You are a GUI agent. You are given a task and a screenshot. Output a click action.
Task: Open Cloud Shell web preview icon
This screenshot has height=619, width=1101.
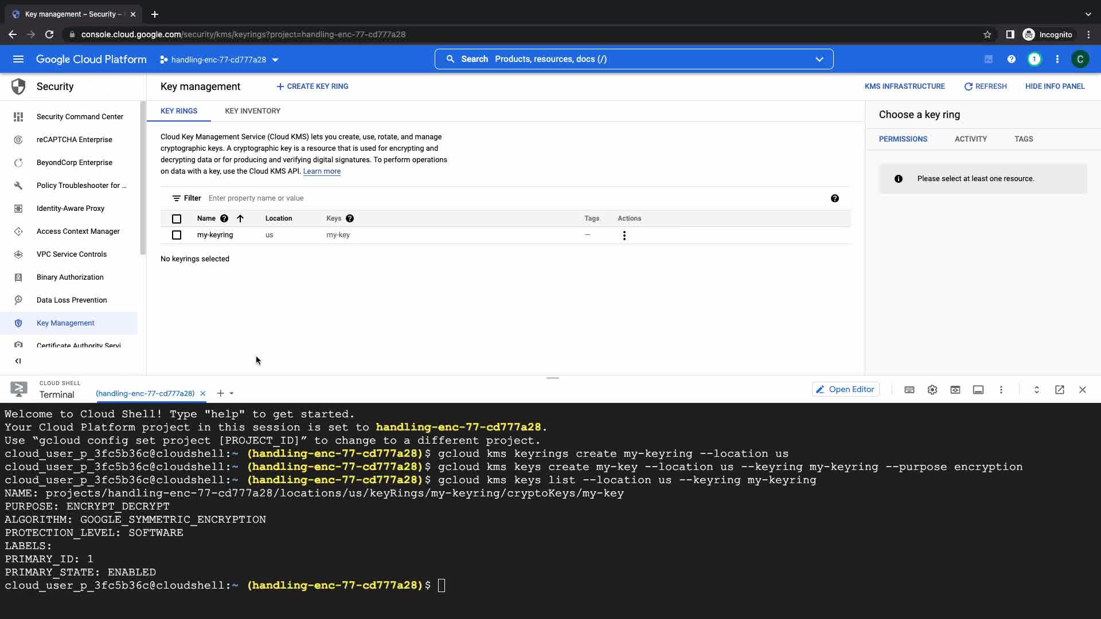[x=955, y=390]
